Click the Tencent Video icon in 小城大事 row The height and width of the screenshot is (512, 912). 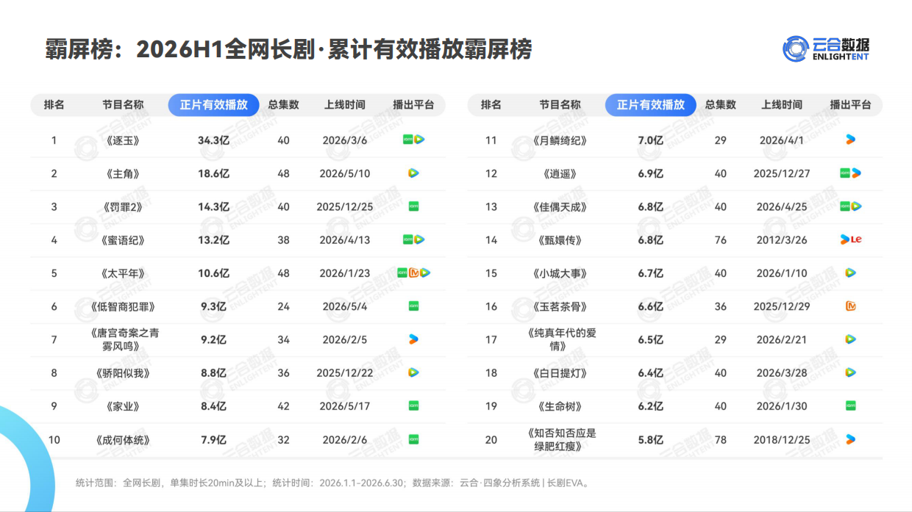[850, 273]
